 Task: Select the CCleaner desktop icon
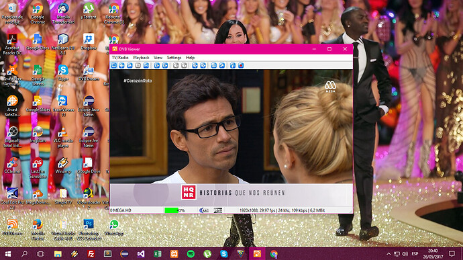point(12,165)
